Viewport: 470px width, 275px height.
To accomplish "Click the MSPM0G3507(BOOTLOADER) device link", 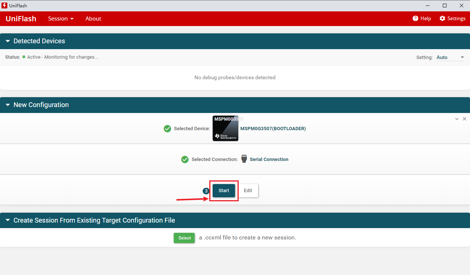I will pos(273,129).
